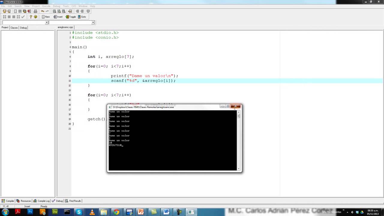Image resolution: width=384 pixels, height=216 pixels.
Task: Expand the second function dropdown
Action: (x=93, y=22)
